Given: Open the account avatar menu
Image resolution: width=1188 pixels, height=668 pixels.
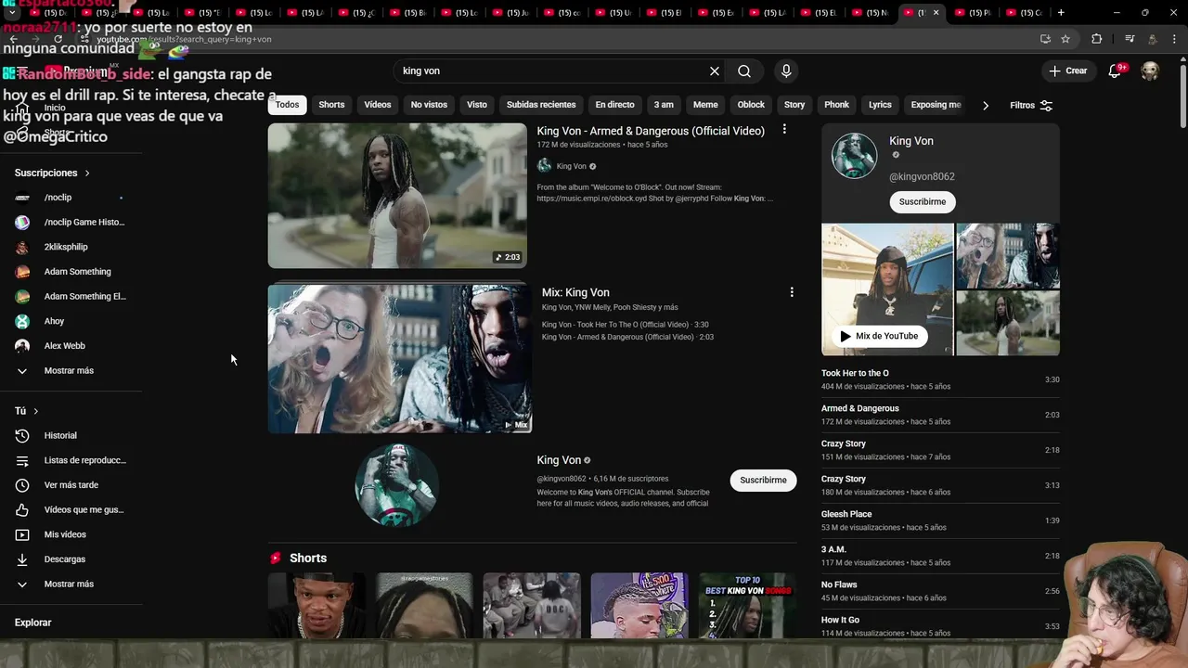Looking at the screenshot, I should [x=1150, y=71].
